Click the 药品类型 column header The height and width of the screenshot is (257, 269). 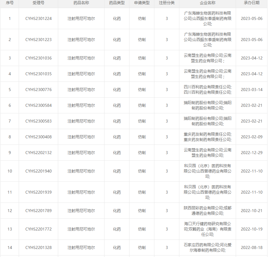(117, 3)
